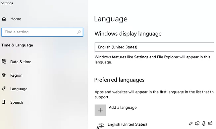This screenshot has width=216, height=129.
Task: Click the Region globe icon
Action: pos(4,75)
